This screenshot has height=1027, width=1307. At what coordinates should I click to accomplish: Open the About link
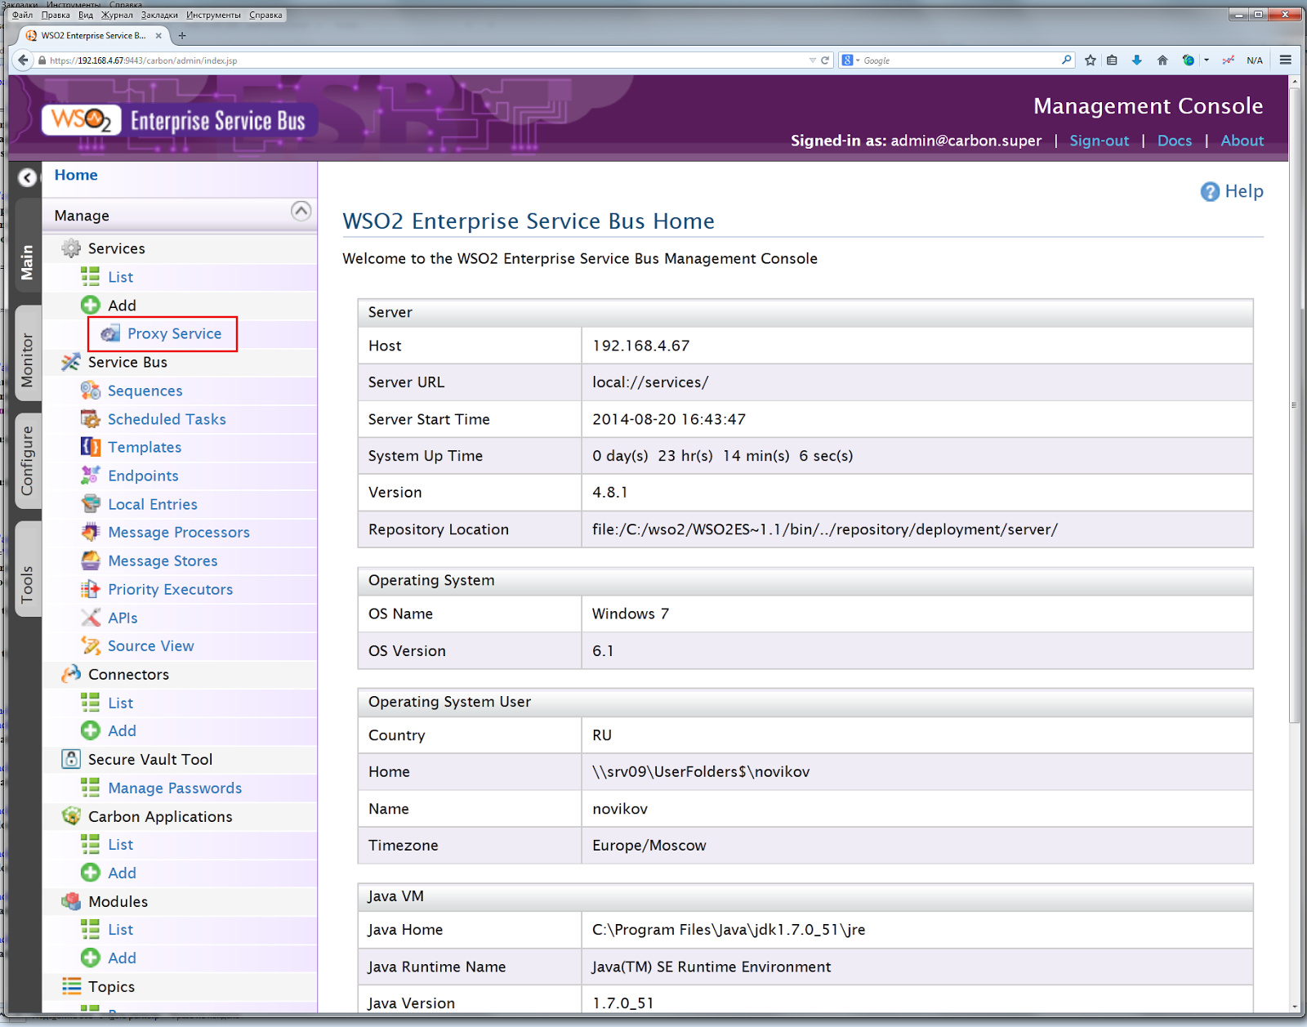point(1242,141)
